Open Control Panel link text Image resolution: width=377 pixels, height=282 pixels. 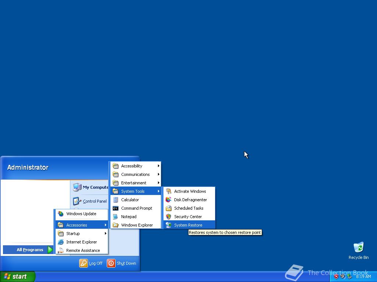pyautogui.click(x=95, y=201)
